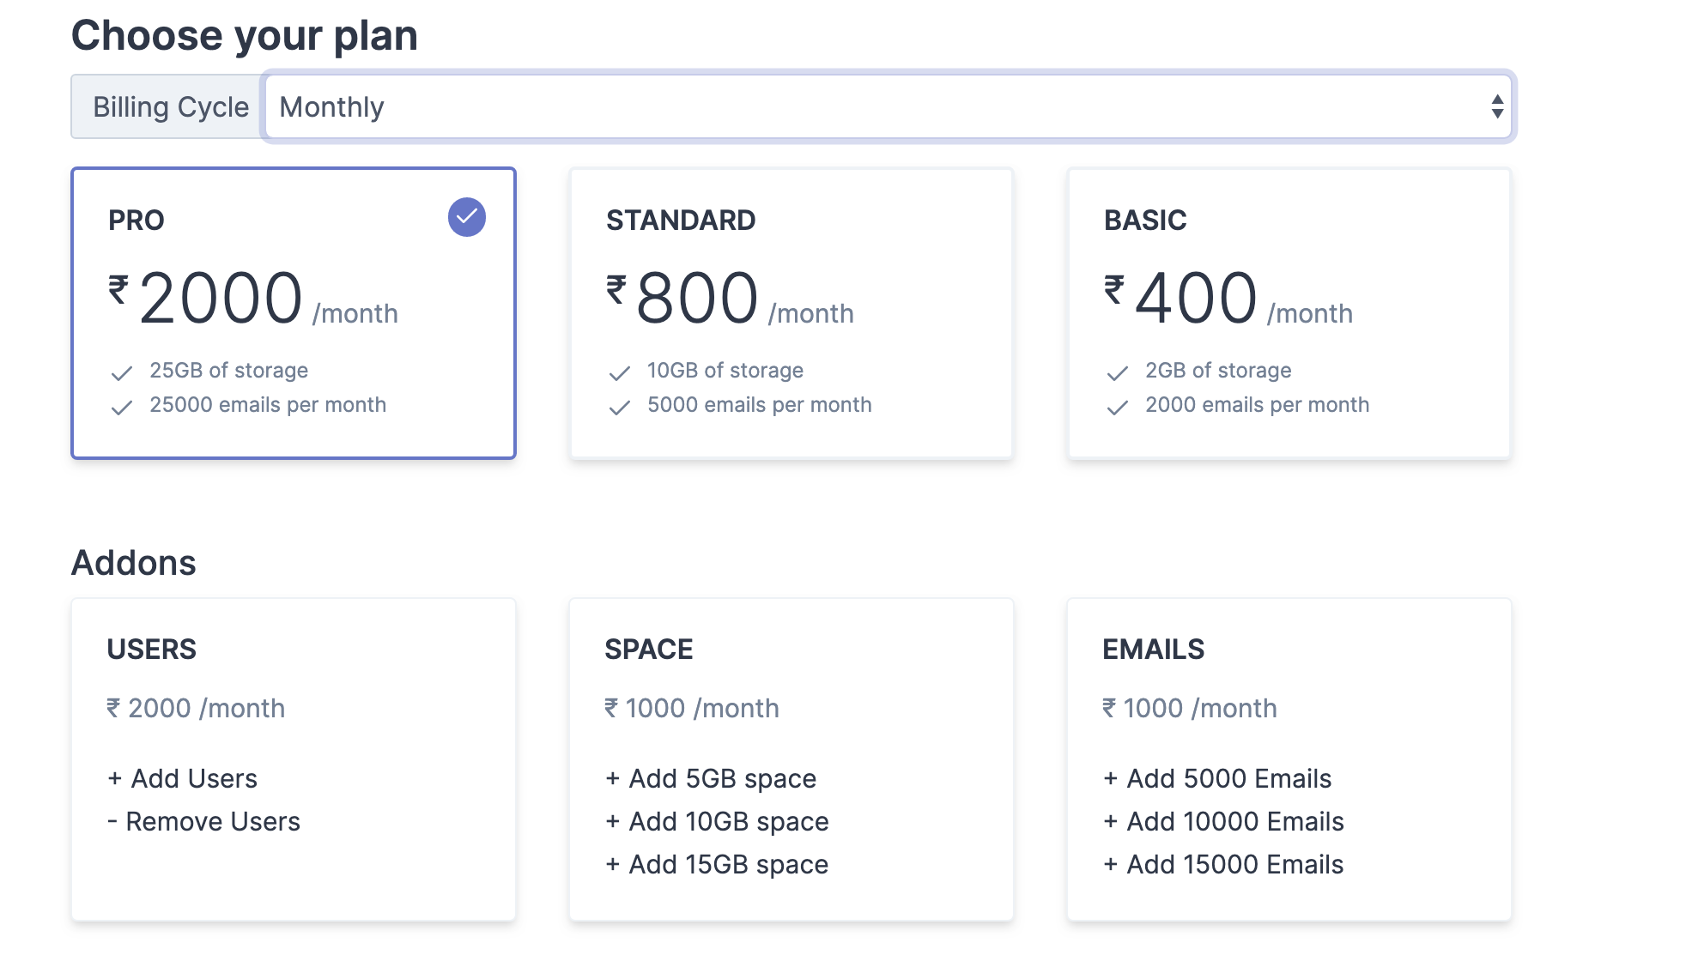
Task: Add 5000 Emails addon
Action: (1217, 779)
